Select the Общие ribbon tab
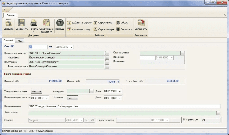The image size is (229, 135). [x=11, y=15]
